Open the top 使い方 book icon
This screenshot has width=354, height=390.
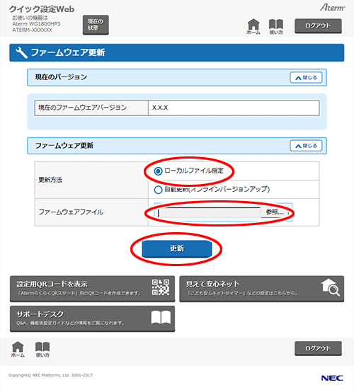tap(276, 26)
